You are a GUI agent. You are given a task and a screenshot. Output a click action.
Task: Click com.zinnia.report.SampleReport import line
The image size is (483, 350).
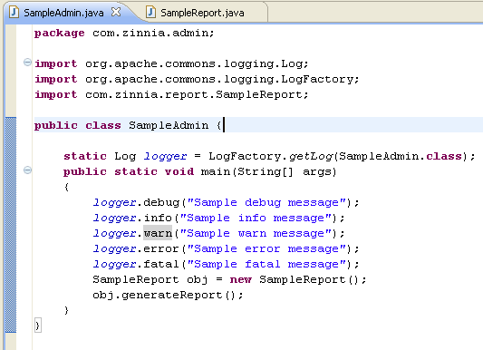pos(171,94)
